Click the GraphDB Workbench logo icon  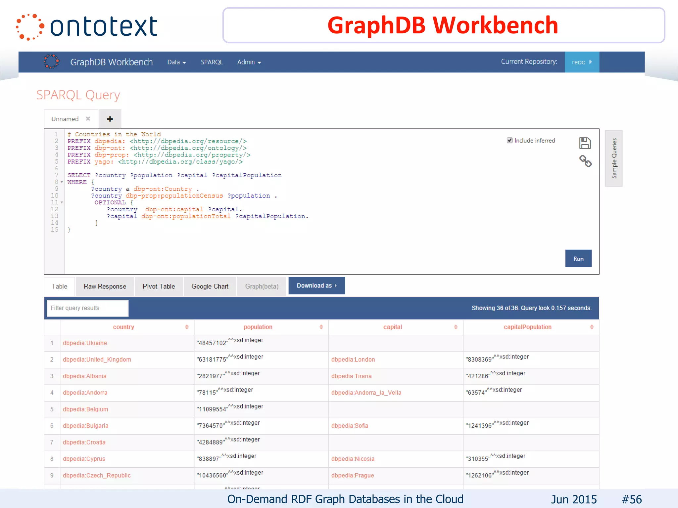click(x=51, y=62)
